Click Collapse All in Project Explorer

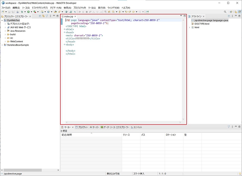click(x=40, y=16)
